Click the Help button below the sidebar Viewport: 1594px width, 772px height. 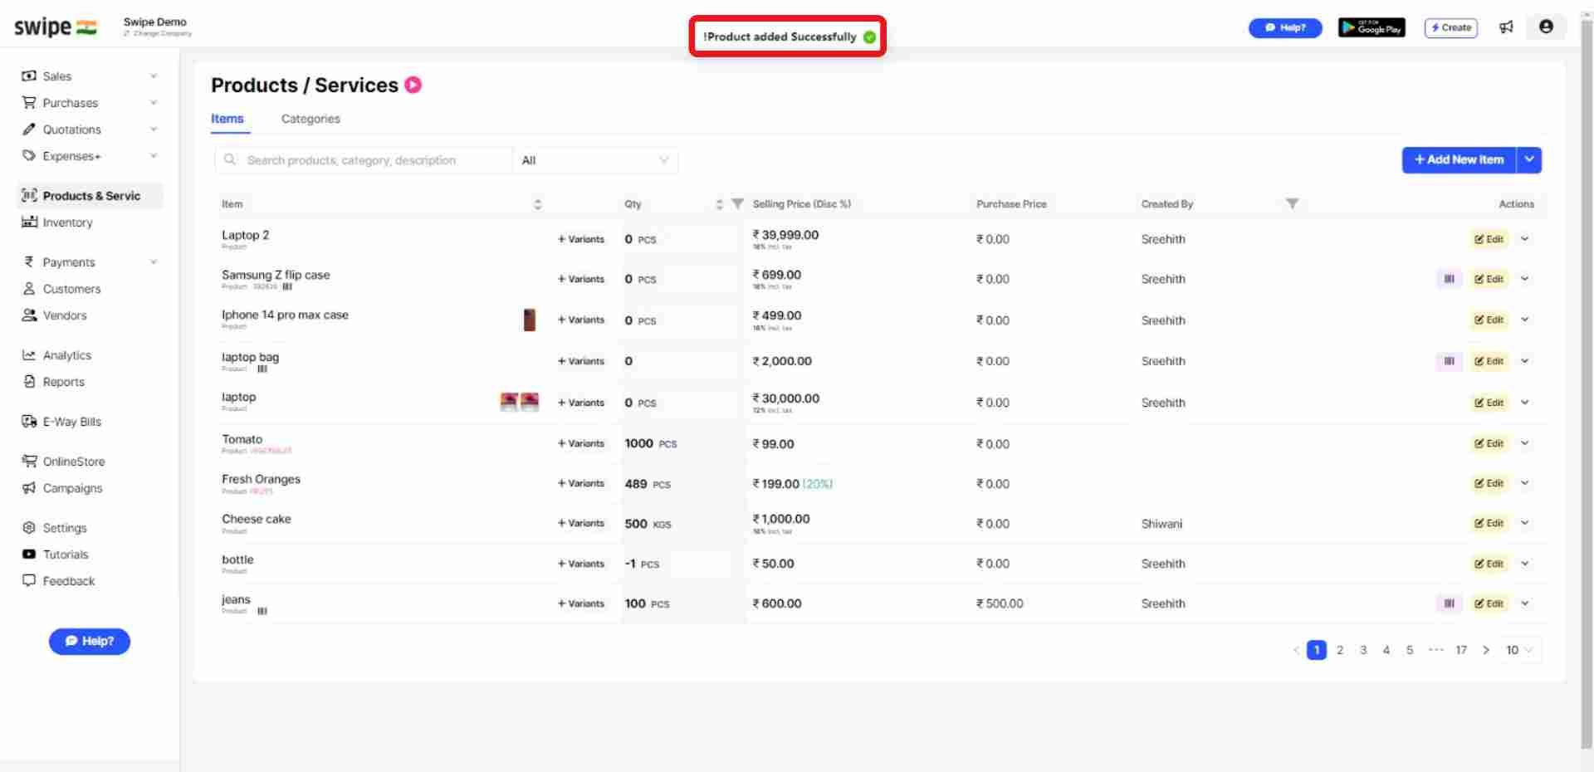tap(90, 641)
